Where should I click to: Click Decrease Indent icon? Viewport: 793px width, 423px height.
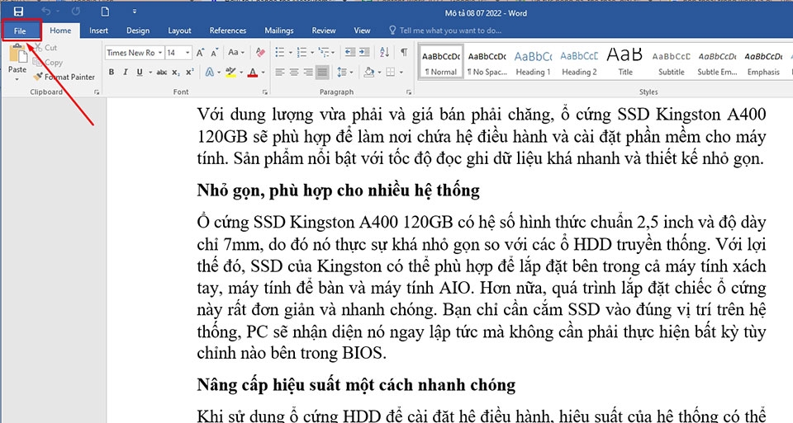tap(350, 52)
